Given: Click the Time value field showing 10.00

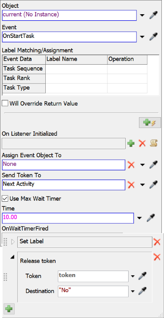Looking at the screenshot, I should pyautogui.click(x=68, y=218).
